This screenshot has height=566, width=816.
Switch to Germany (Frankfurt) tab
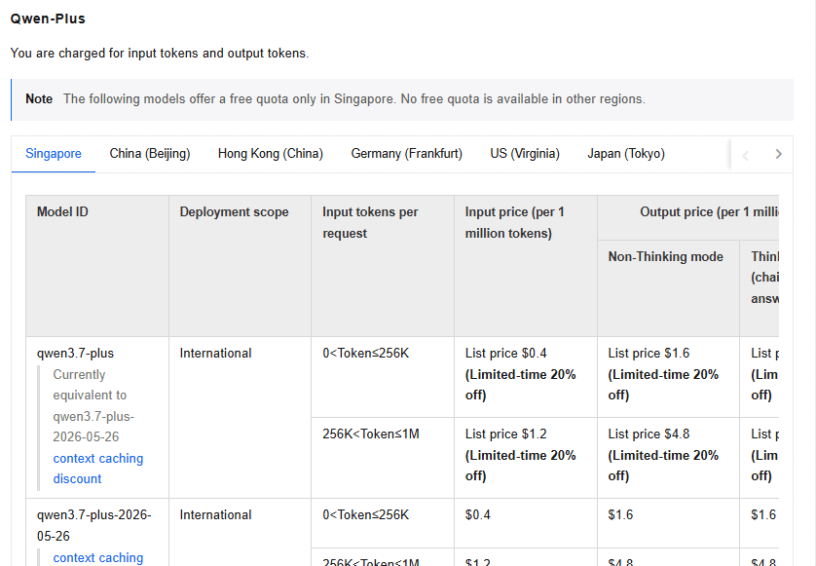(406, 154)
